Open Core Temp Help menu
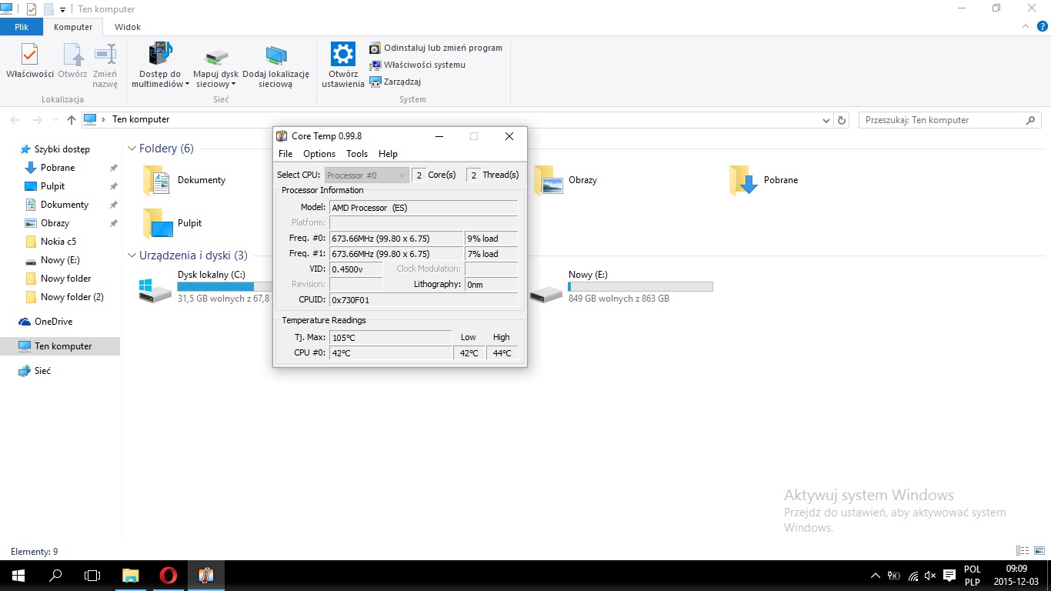The image size is (1051, 591). pyautogui.click(x=388, y=154)
